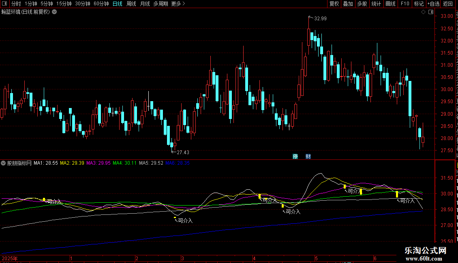Click the 返回 back button
This screenshot has width=458, height=263.
448,4
